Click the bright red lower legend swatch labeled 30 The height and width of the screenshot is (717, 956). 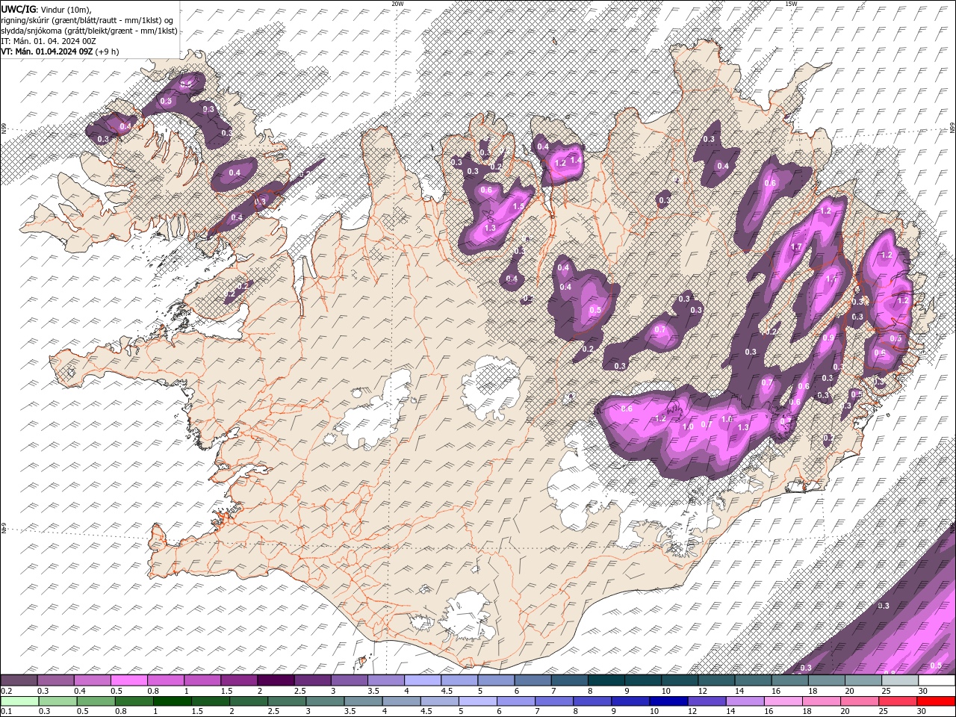[x=937, y=701]
